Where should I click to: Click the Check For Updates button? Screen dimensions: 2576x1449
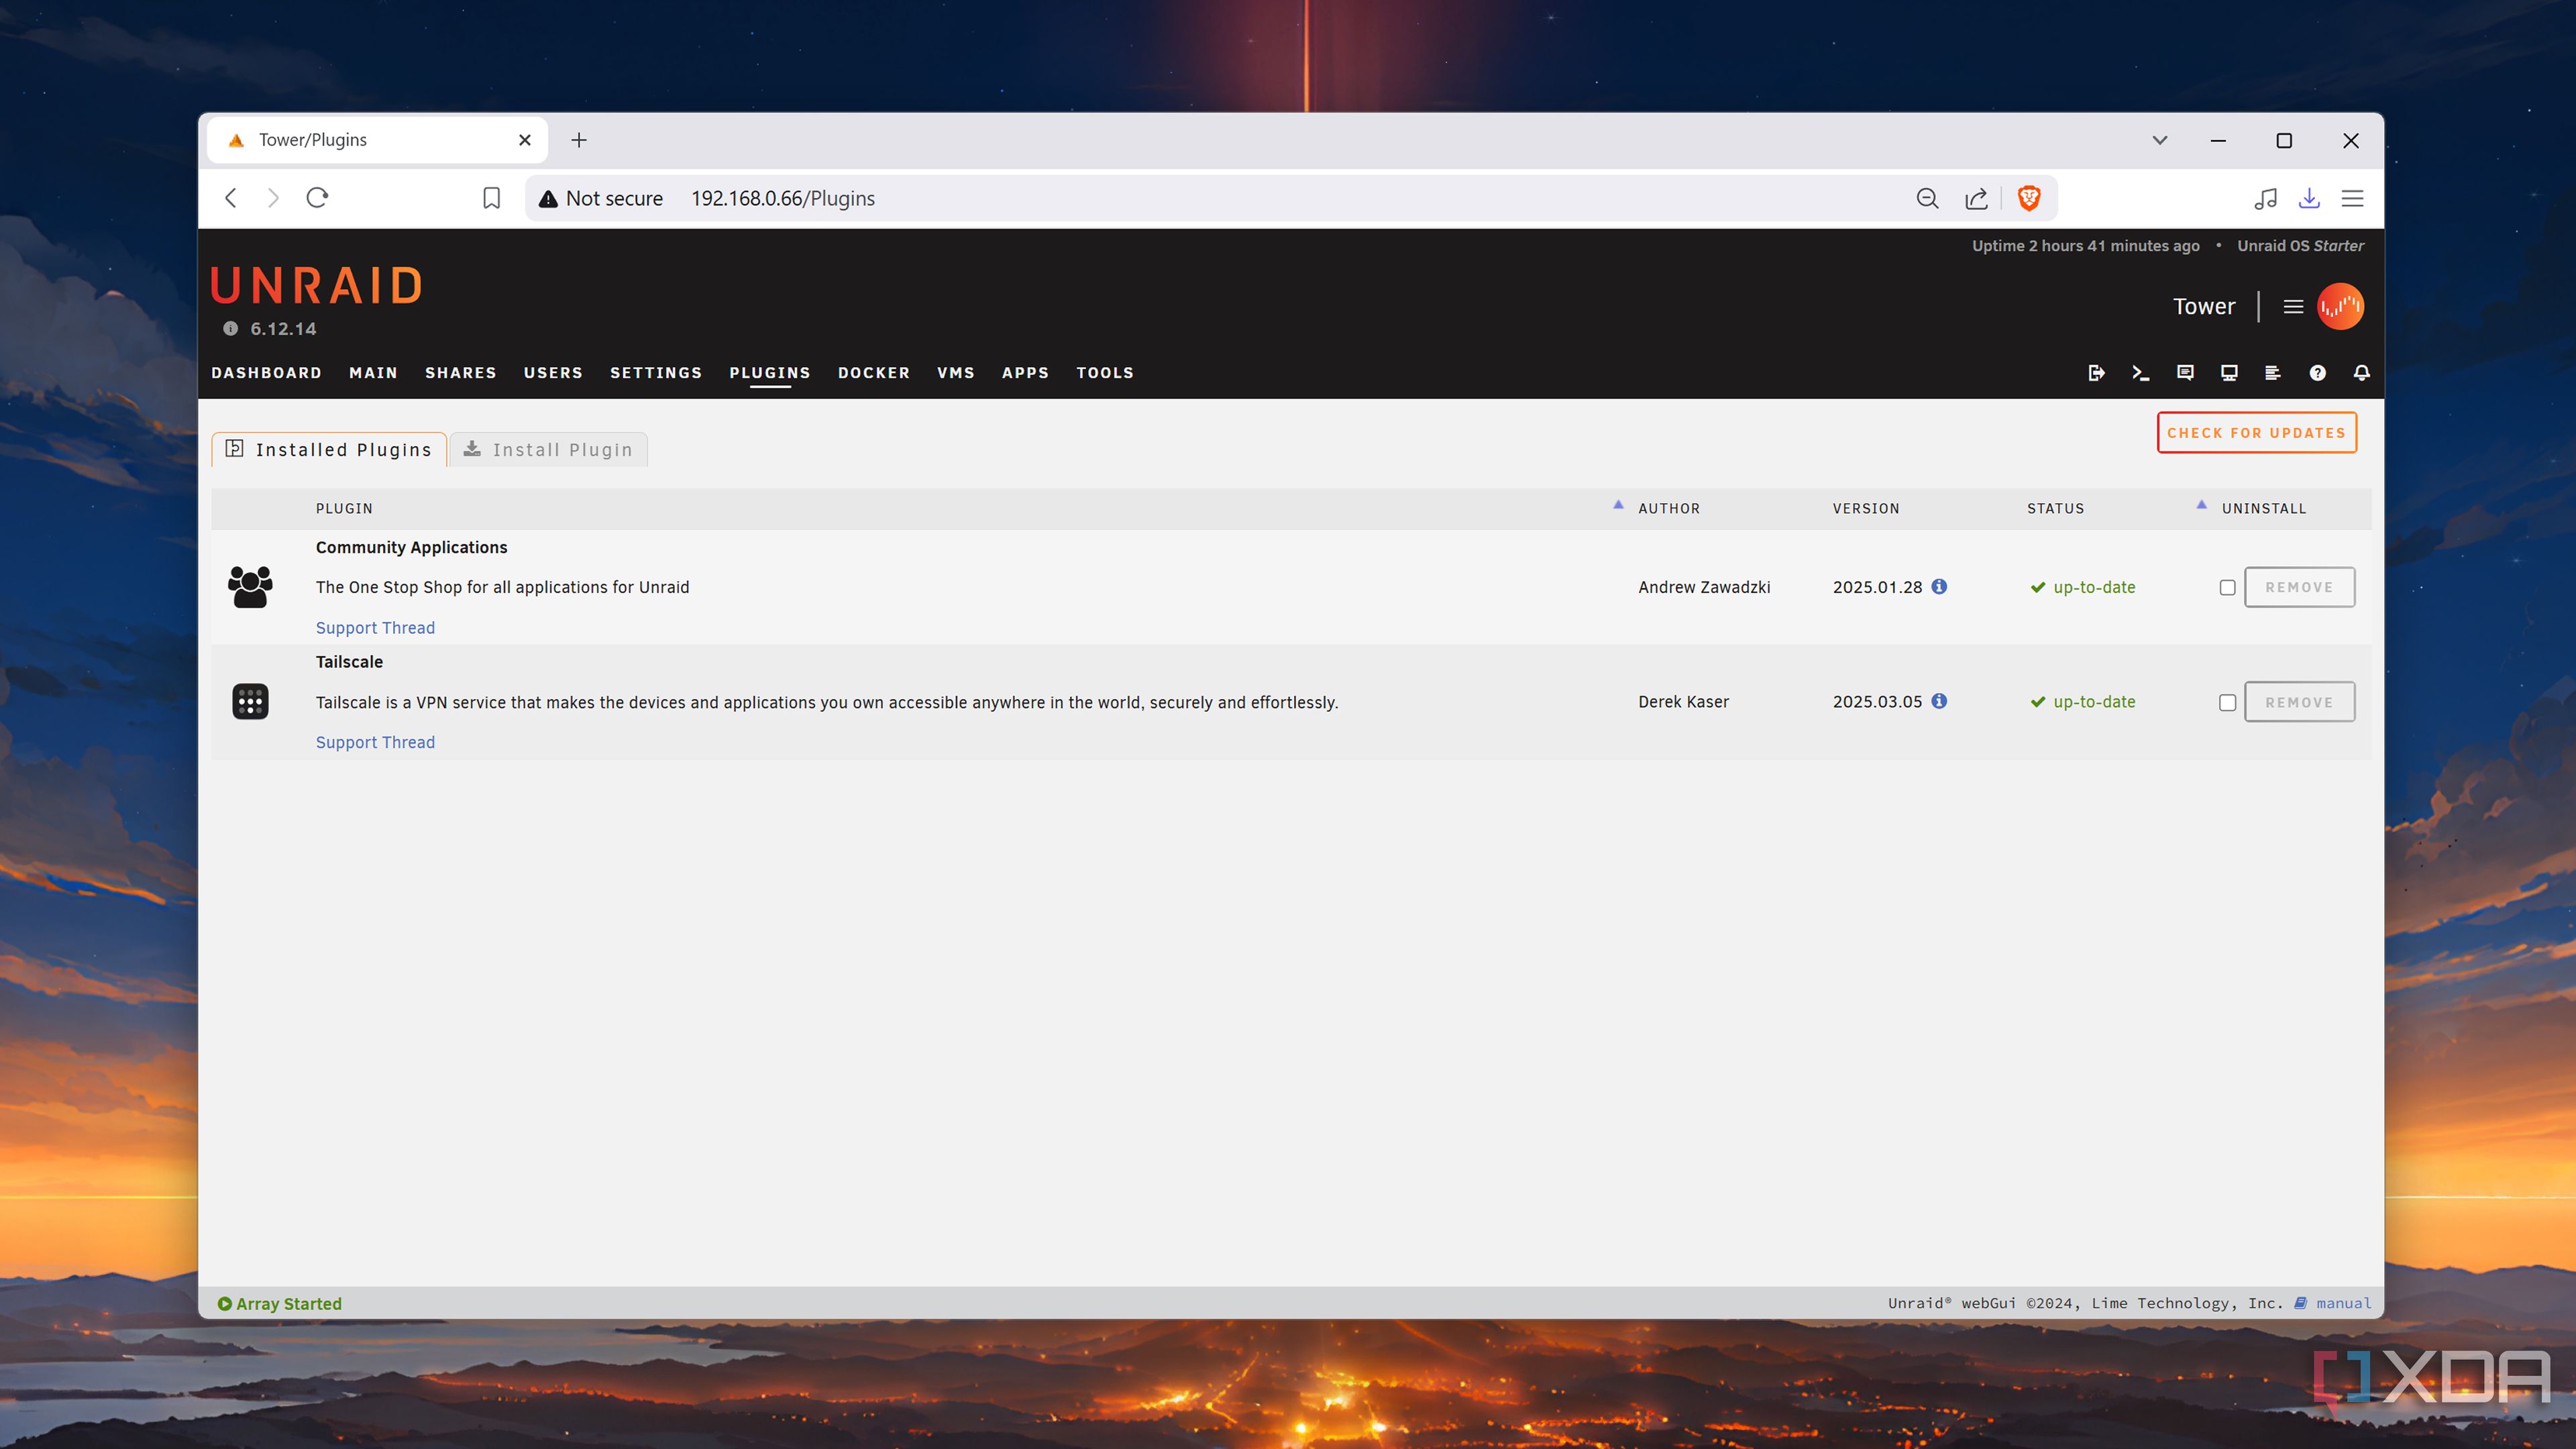click(2257, 433)
